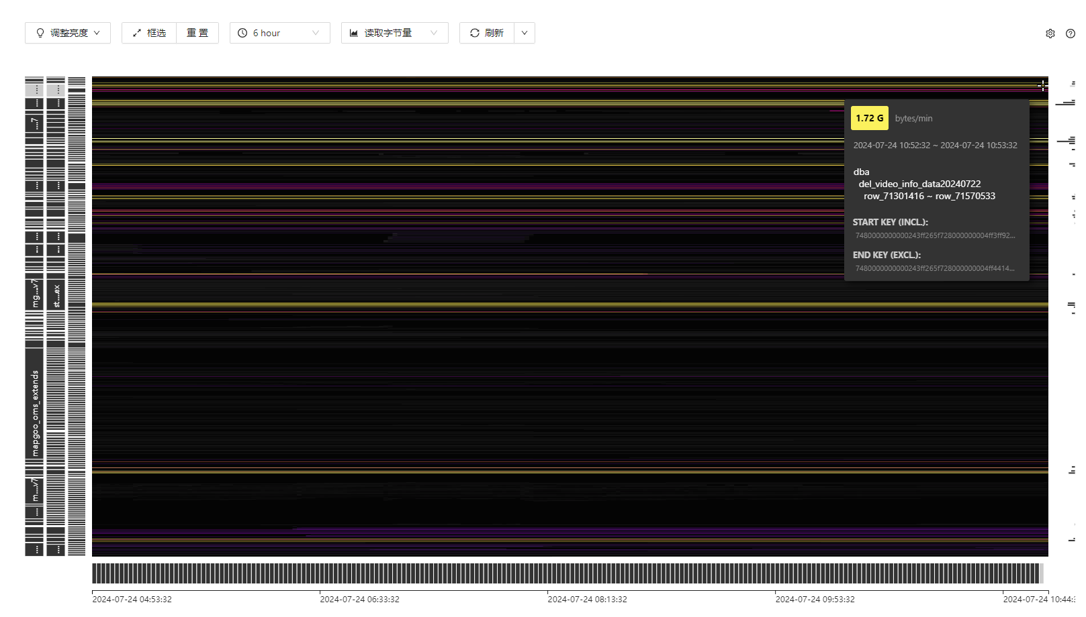
Task: Open the 读取字节量 metric dropdown
Action: click(394, 33)
